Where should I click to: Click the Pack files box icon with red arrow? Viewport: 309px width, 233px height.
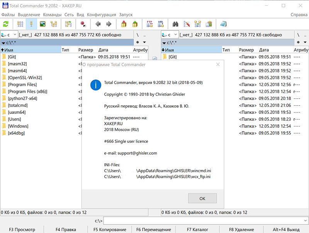click(x=124, y=24)
